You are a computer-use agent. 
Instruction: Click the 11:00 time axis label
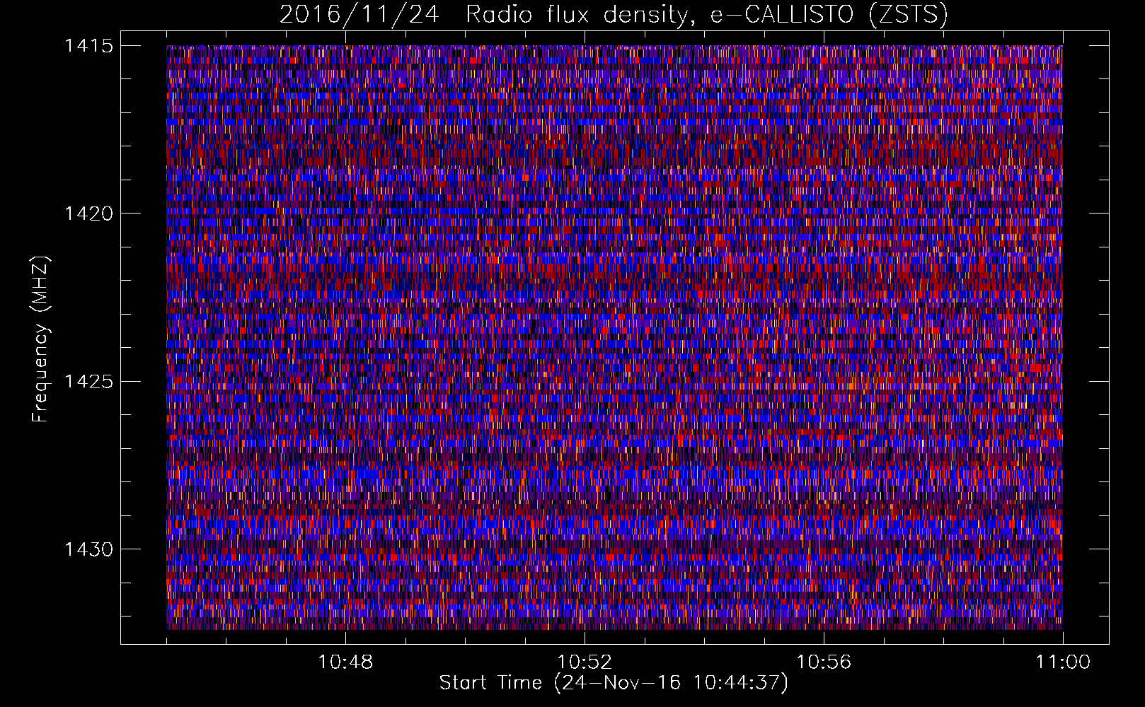(1063, 662)
